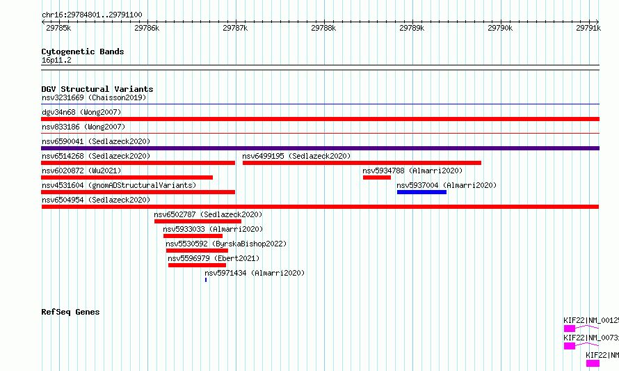Image resolution: width=619 pixels, height=371 pixels.
Task: Click the blue nsv5937004 variant bar
Action: (x=421, y=192)
